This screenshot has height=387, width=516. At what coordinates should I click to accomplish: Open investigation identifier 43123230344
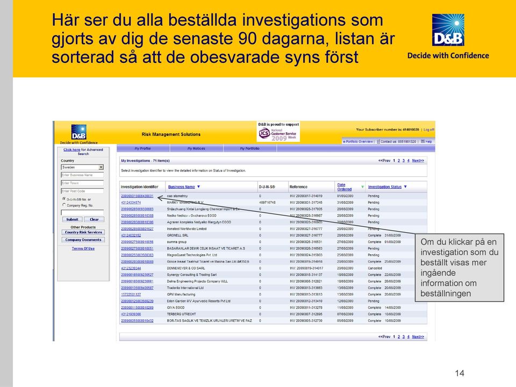coord(131,268)
